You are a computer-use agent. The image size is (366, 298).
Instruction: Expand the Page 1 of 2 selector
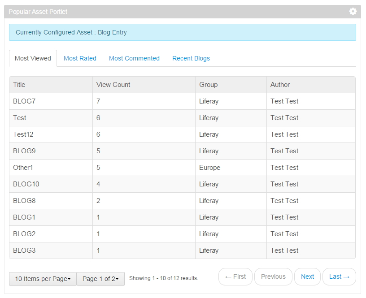100,279
